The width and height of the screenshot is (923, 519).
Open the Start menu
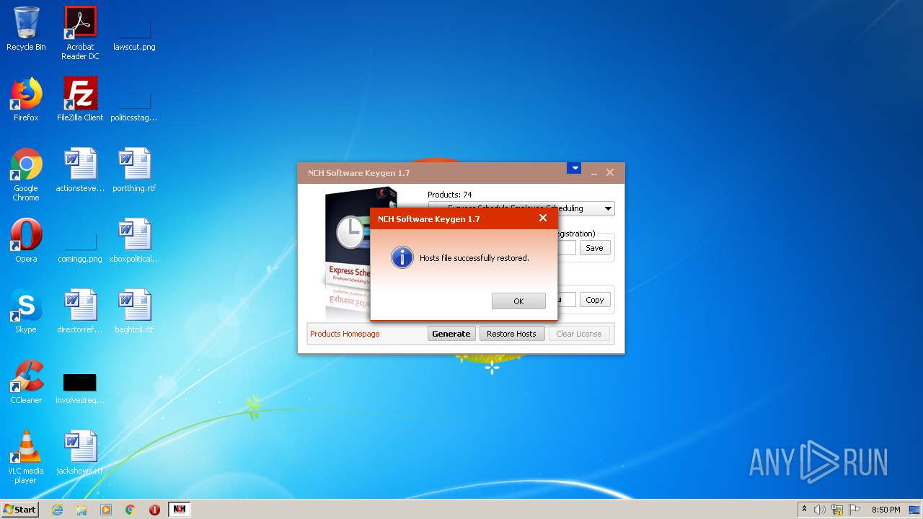point(20,509)
